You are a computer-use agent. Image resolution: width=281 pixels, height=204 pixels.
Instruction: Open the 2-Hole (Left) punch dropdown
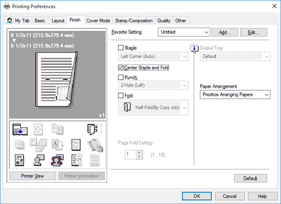(x=153, y=85)
